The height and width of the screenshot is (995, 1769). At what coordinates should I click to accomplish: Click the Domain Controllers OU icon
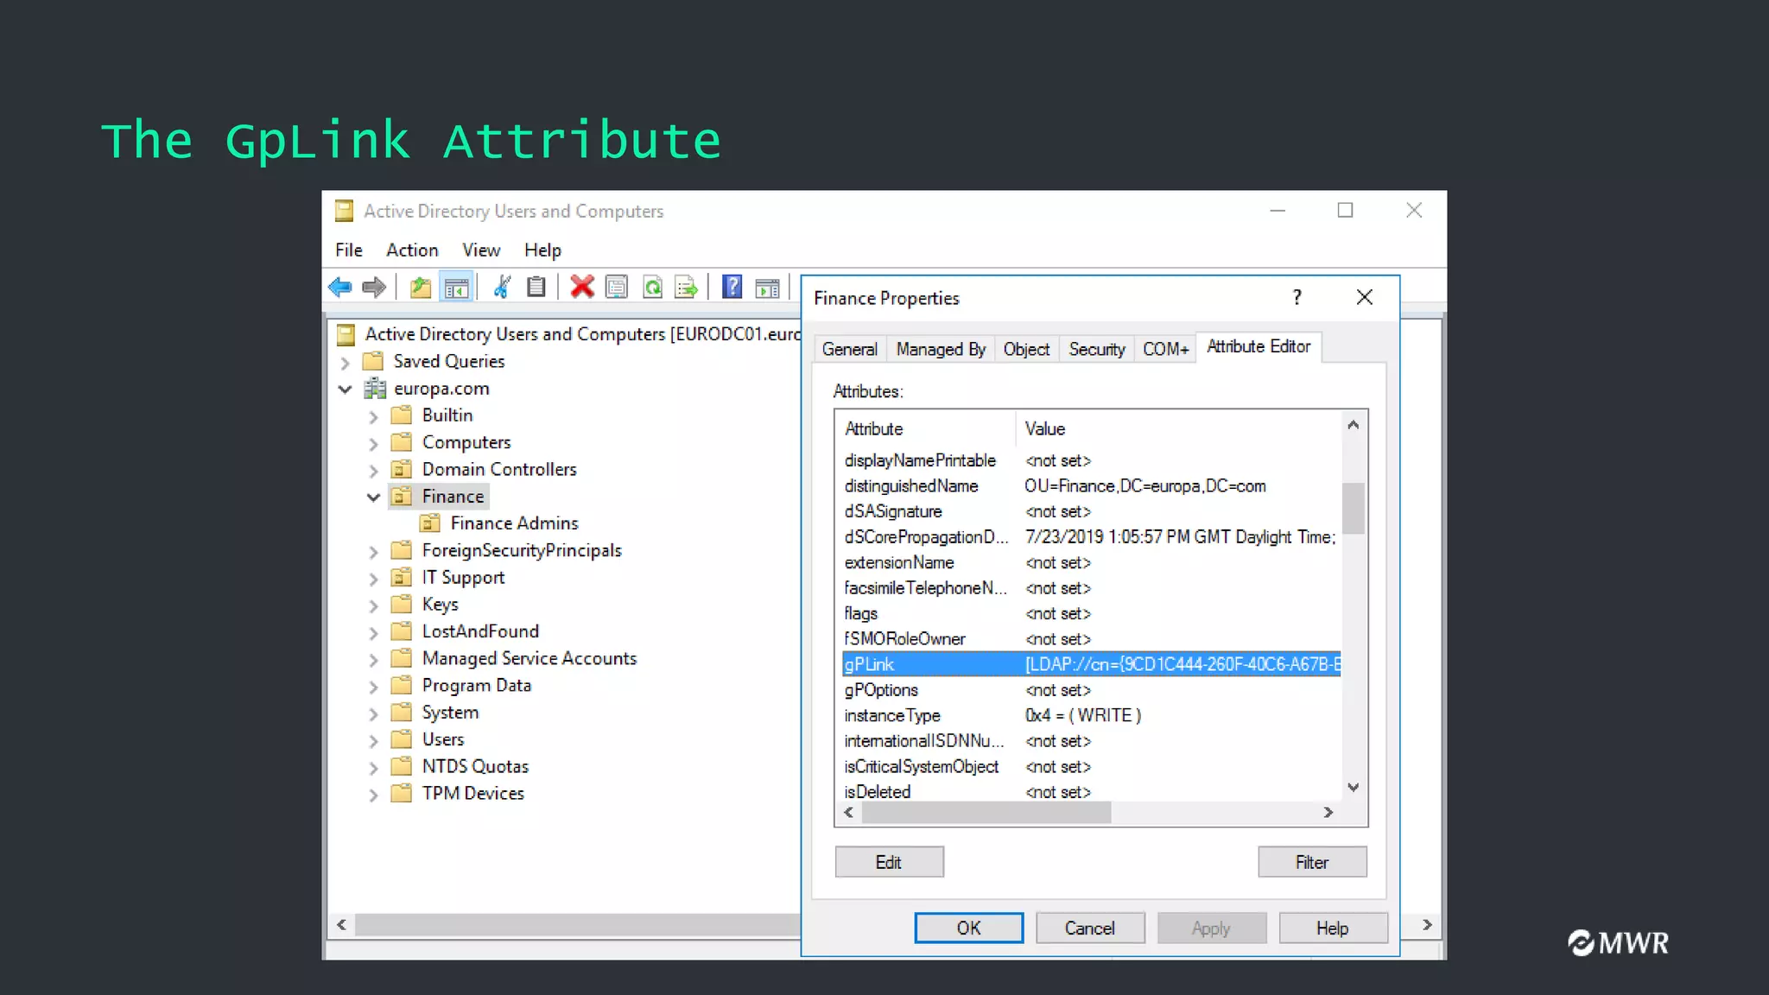click(x=402, y=470)
